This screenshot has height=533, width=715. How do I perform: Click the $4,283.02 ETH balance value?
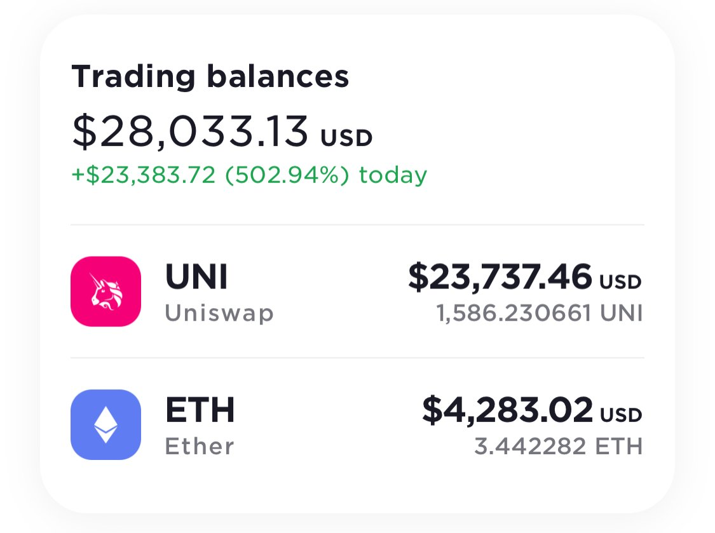(508, 410)
